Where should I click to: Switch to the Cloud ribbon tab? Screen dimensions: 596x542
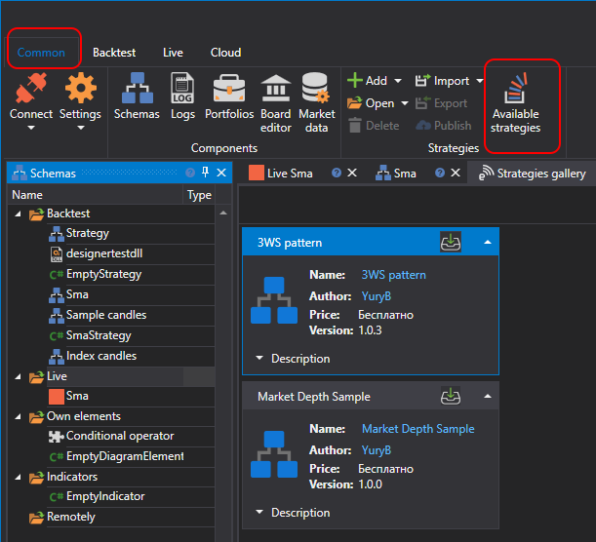point(225,52)
